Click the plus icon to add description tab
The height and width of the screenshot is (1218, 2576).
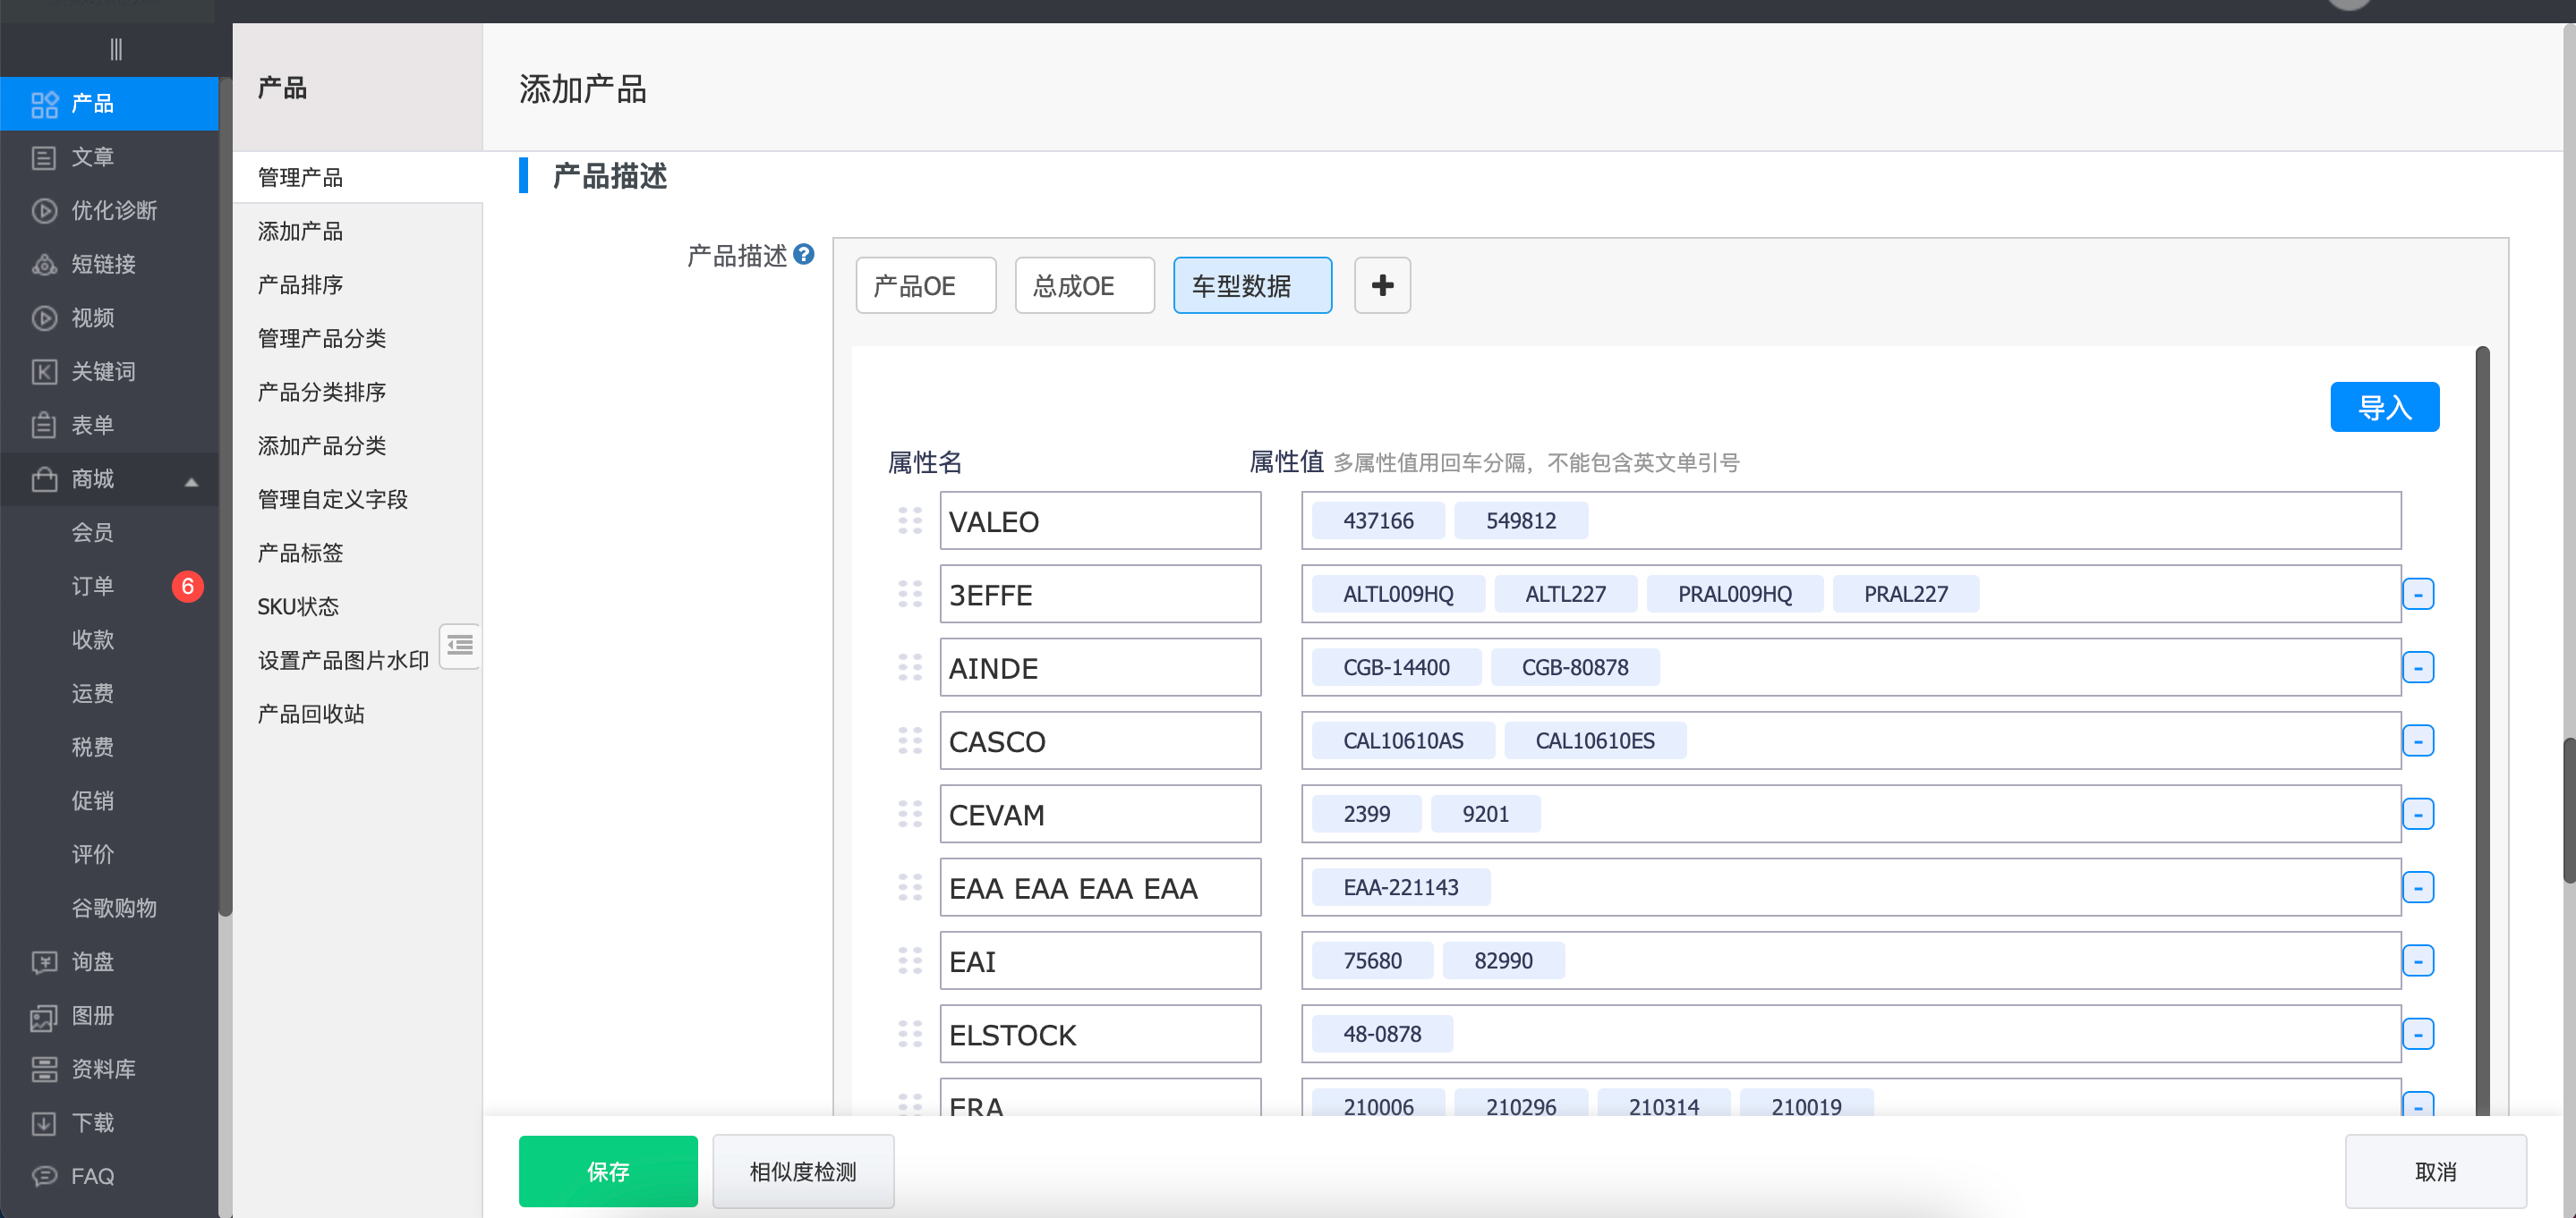click(x=1381, y=286)
